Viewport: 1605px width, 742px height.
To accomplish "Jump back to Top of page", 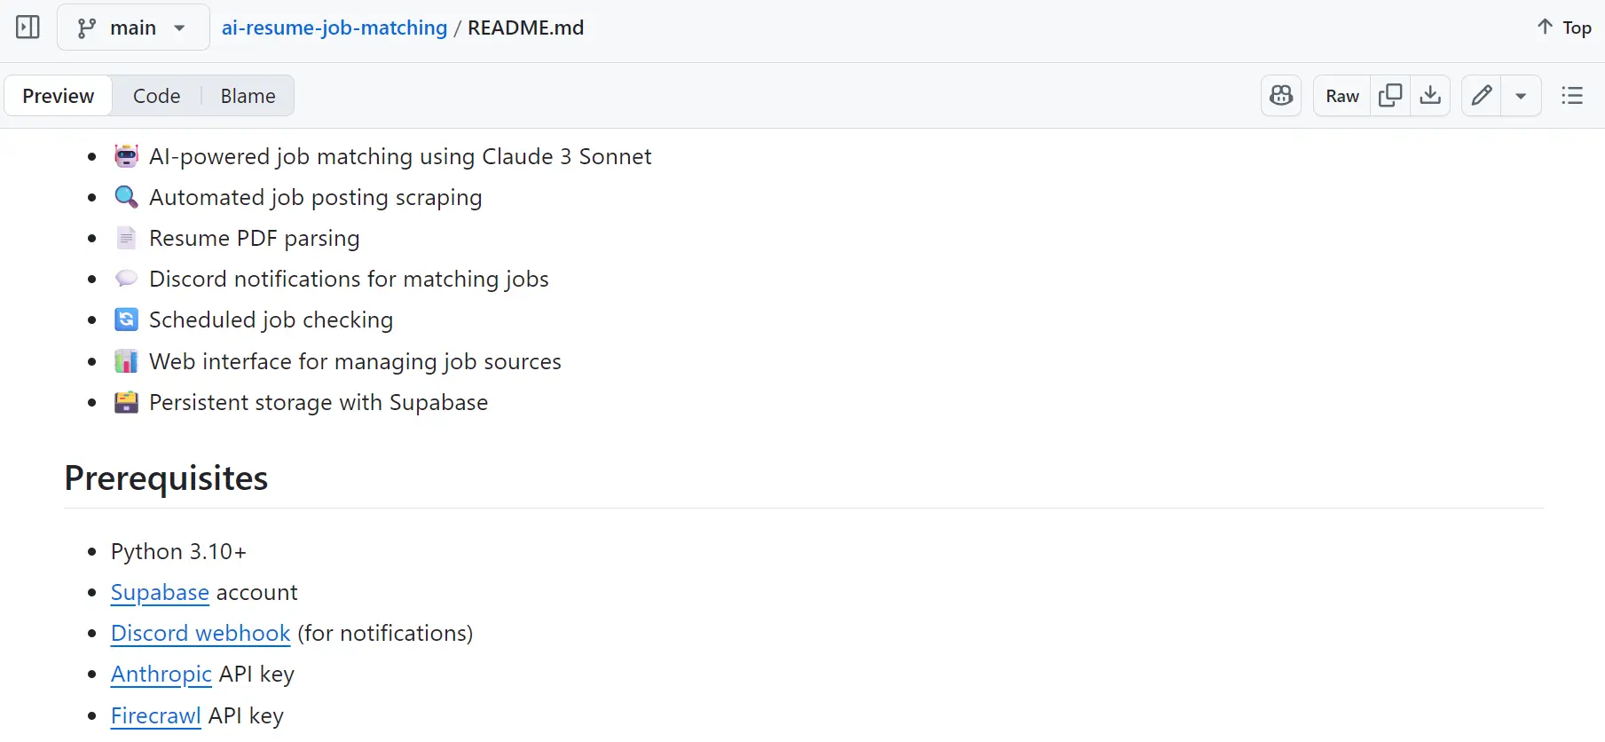I will pos(1562,27).
